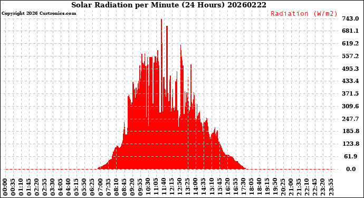This screenshot has width=364, height=198.
Task: Click the 21:00 time label
Action: [291, 187]
